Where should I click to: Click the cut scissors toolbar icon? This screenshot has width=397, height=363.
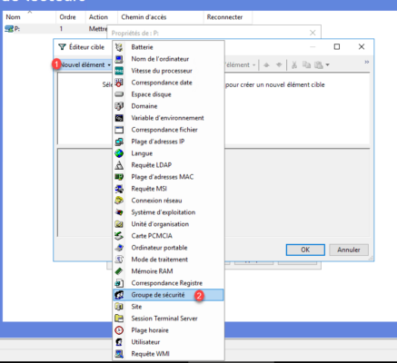pos(294,64)
